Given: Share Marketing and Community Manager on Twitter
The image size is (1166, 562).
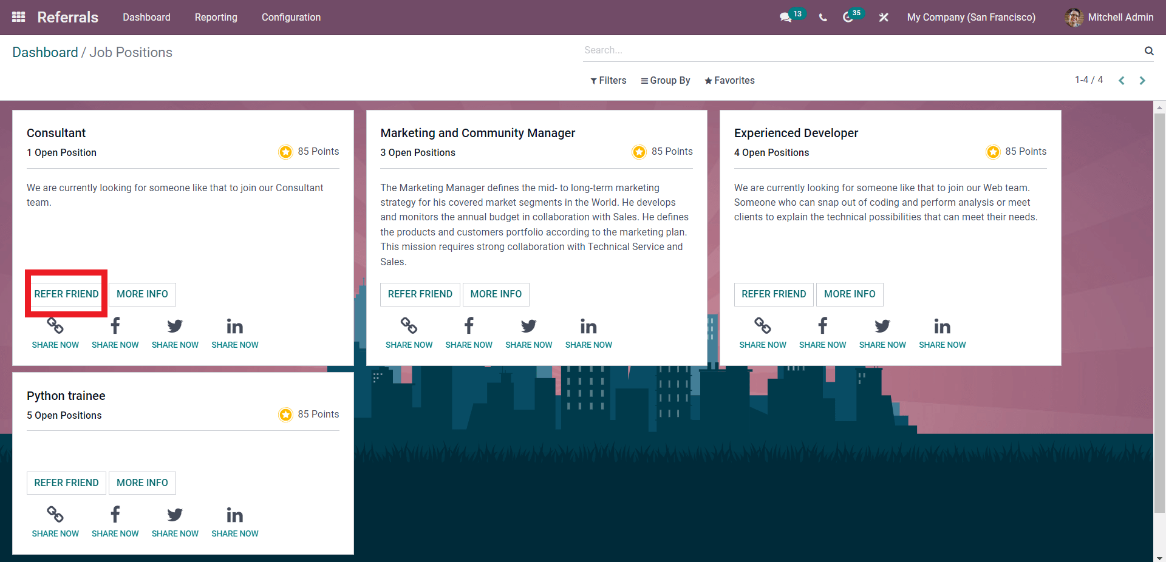Looking at the screenshot, I should point(529,326).
